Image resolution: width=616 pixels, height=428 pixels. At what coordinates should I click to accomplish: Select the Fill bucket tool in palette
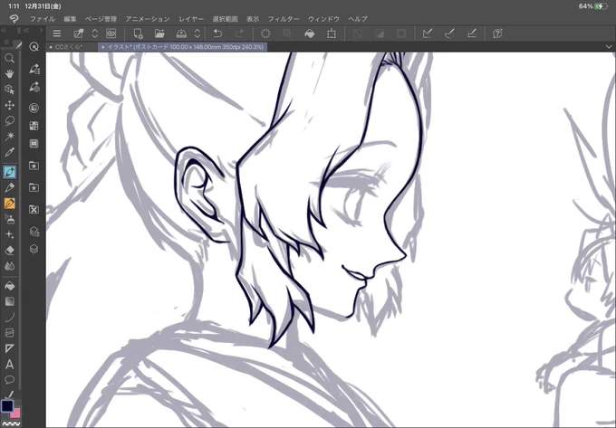click(x=9, y=286)
